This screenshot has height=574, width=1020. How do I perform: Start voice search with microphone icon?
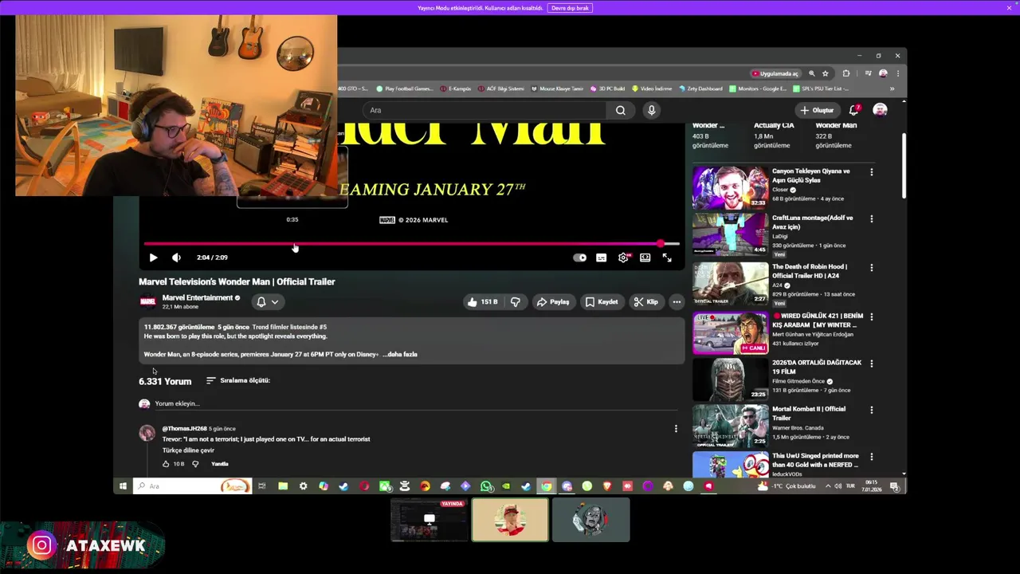click(651, 110)
